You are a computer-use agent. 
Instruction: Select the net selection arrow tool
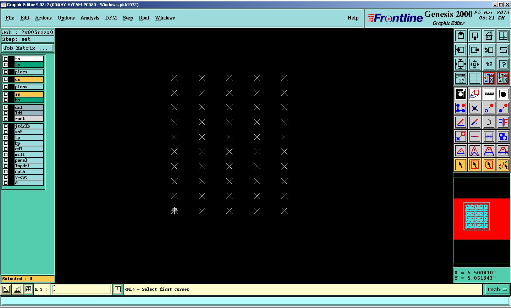point(503,165)
